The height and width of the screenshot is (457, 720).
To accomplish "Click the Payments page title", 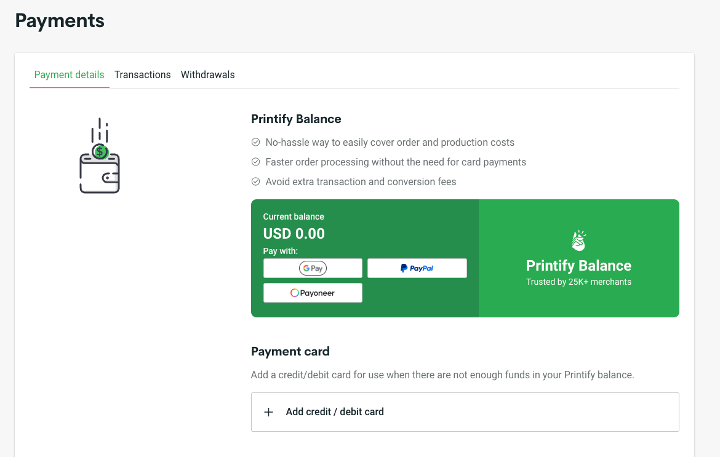I will pos(59,20).
